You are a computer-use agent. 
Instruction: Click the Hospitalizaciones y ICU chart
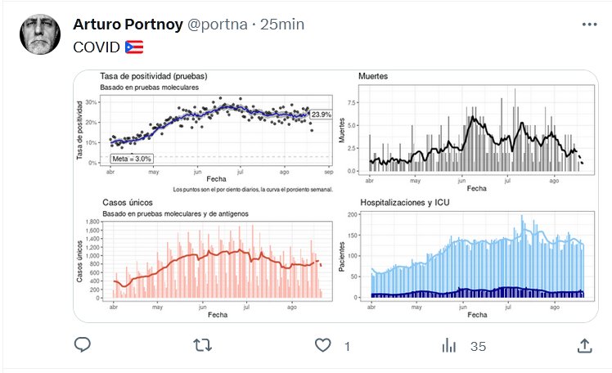pyautogui.click(x=476, y=260)
